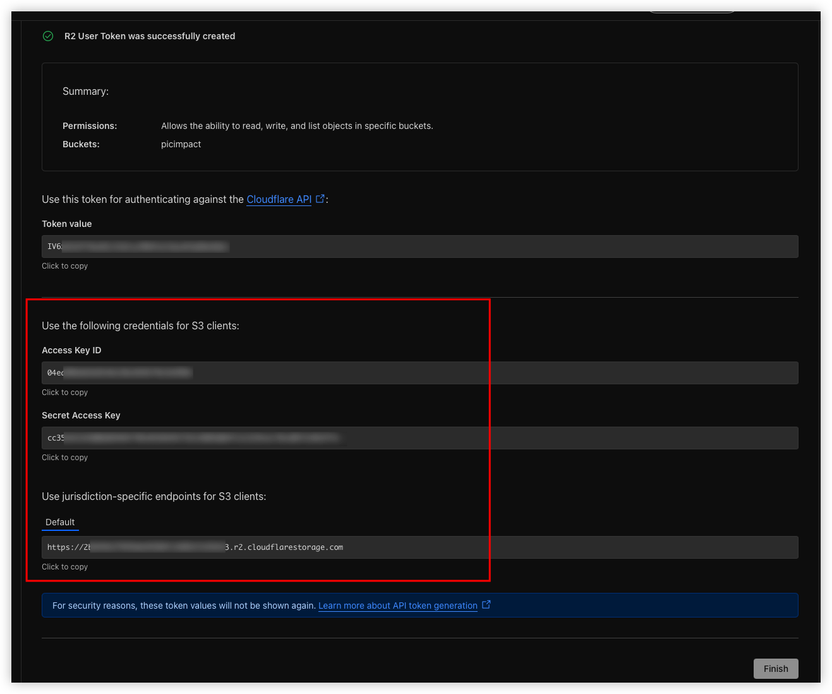Click the picimpact bucket name
832x694 pixels.
[181, 144]
